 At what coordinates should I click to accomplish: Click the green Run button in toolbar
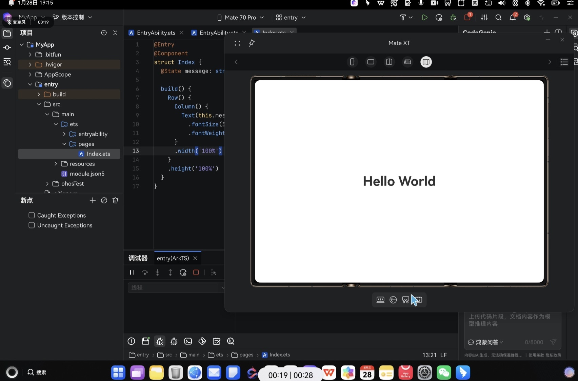point(424,18)
